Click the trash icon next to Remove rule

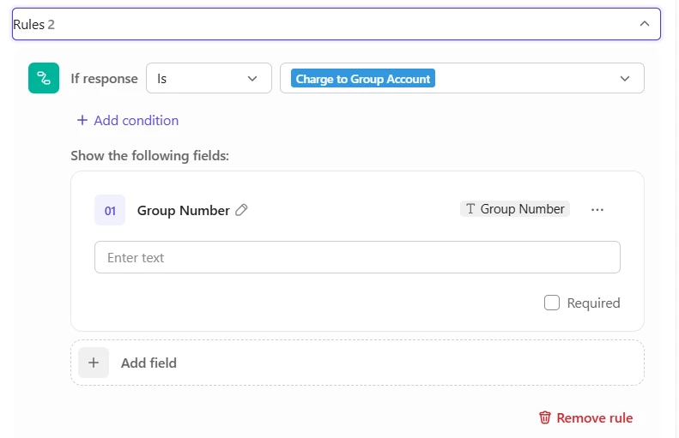pos(545,417)
